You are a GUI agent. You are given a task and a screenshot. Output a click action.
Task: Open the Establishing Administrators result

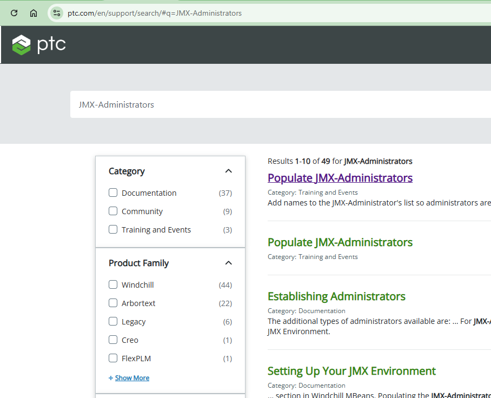tap(336, 296)
